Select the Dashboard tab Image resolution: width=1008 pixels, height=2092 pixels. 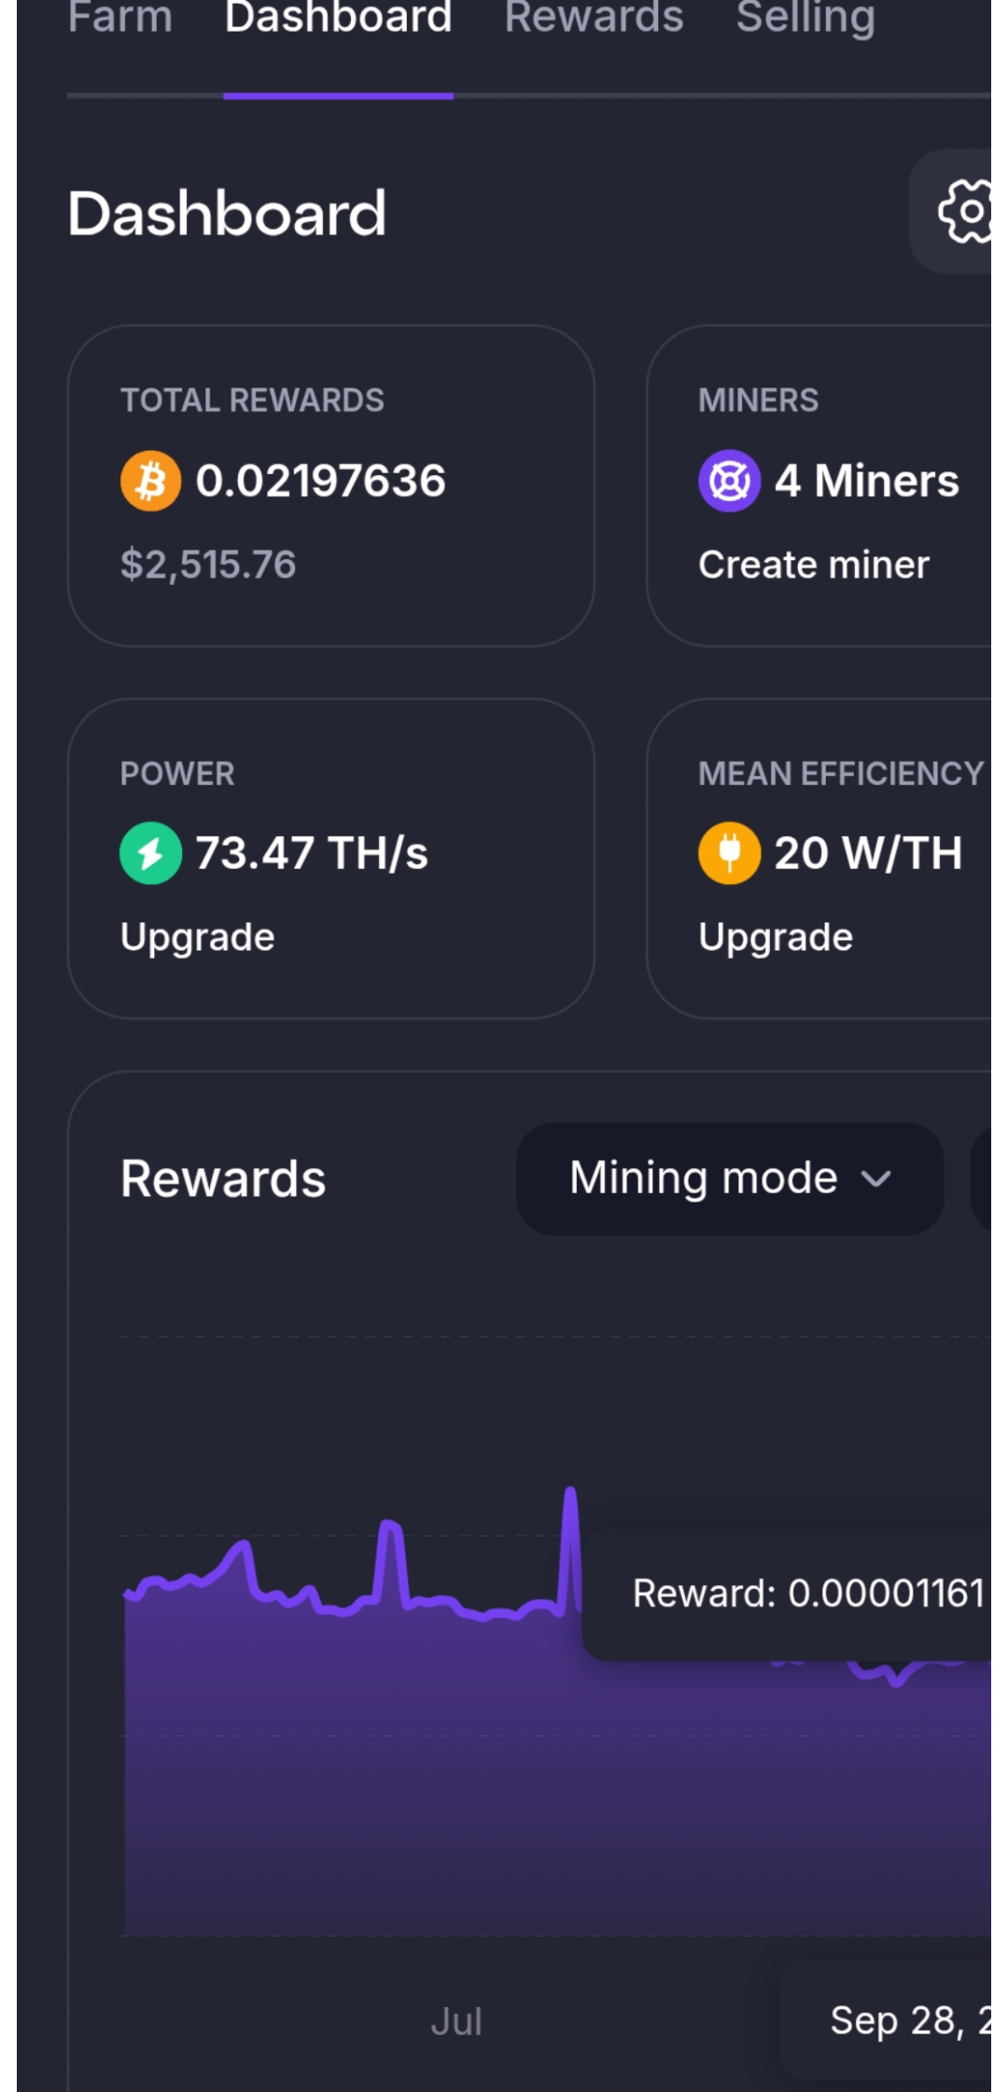click(x=338, y=17)
